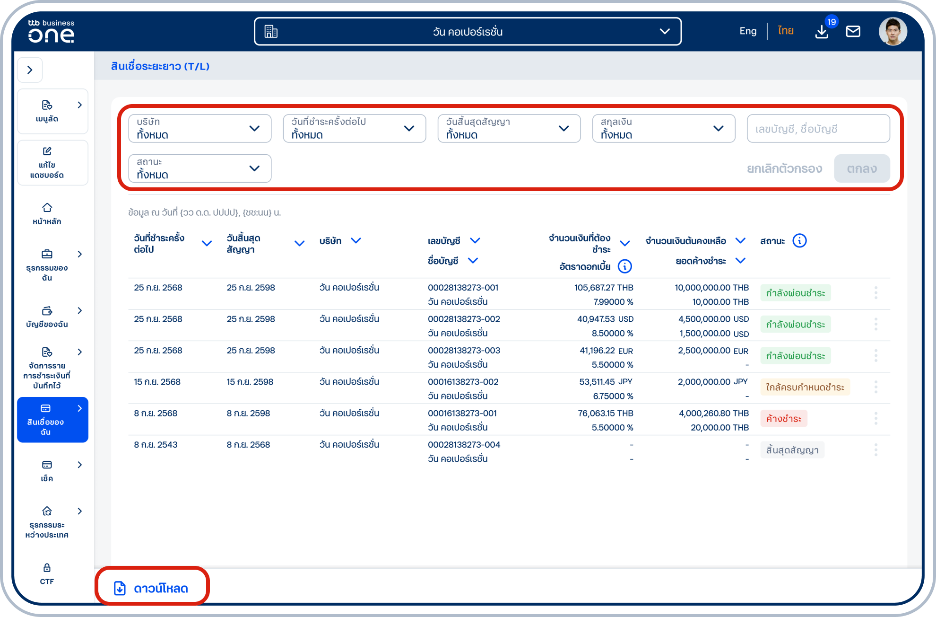The height and width of the screenshot is (617, 936).
Task: Open the วัน คอเปอร์เรชั่น company selector
Action: point(467,32)
